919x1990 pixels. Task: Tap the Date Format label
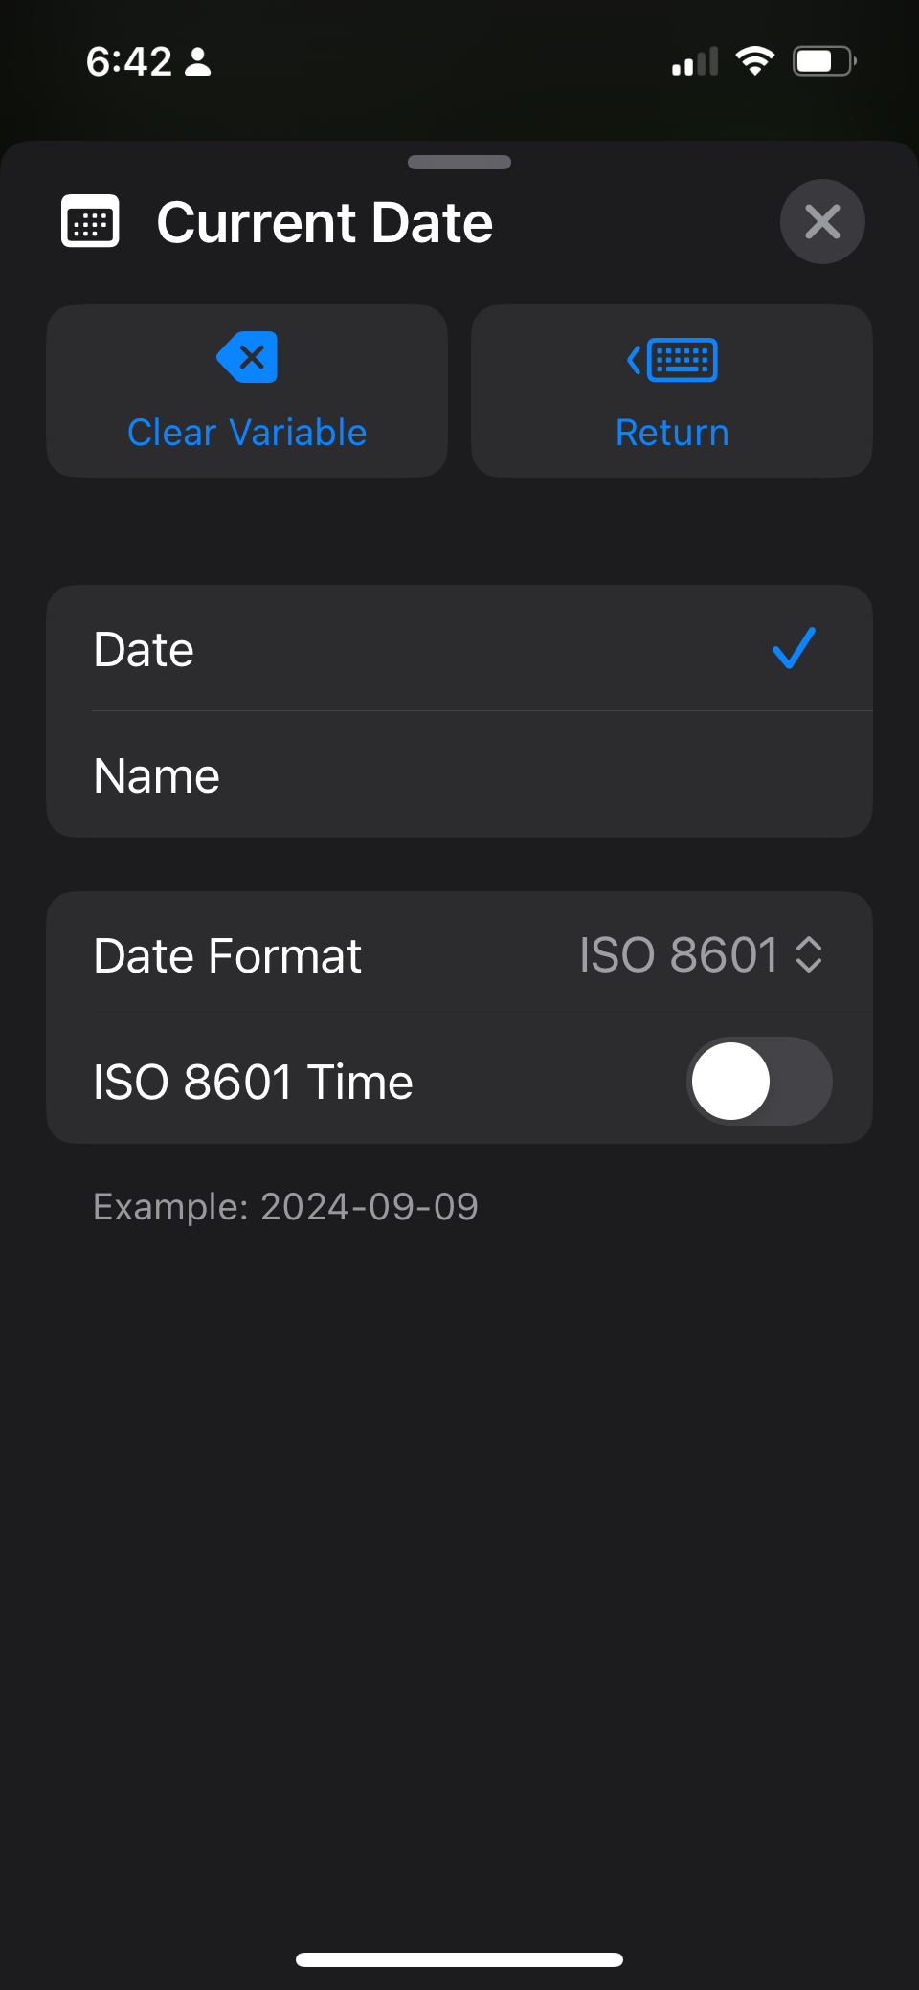click(228, 955)
